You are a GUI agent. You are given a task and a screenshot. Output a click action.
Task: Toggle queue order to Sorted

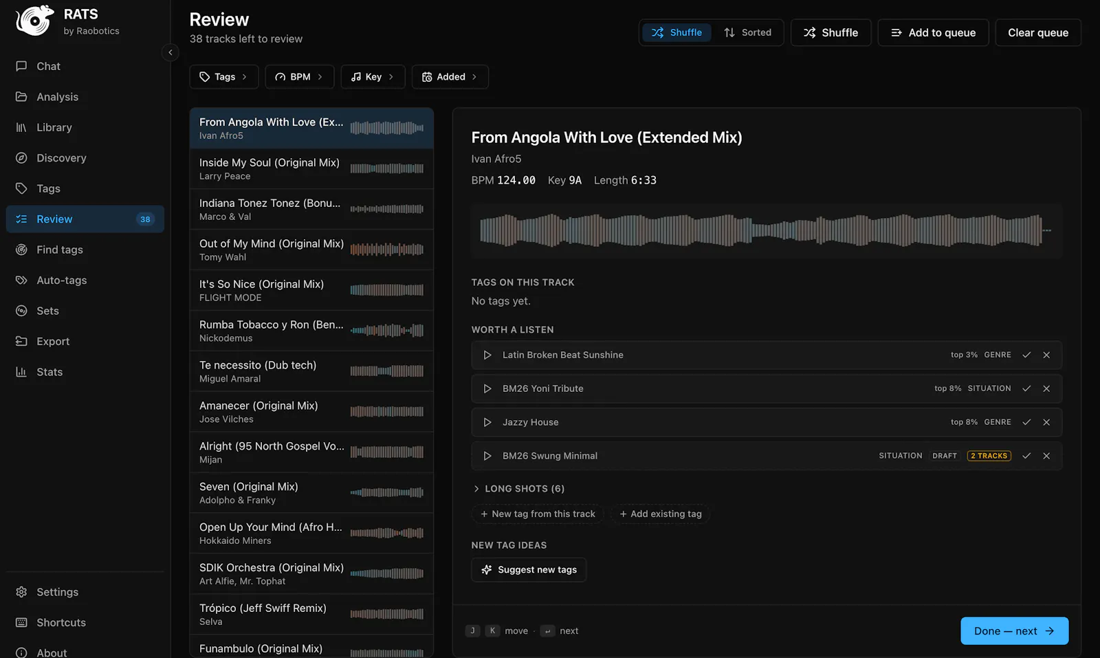(x=747, y=32)
